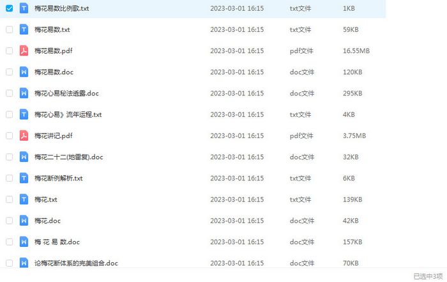Select checkbox of 梅花心易》流年运程.txt
This screenshot has height=282, width=447.
click(x=10, y=114)
